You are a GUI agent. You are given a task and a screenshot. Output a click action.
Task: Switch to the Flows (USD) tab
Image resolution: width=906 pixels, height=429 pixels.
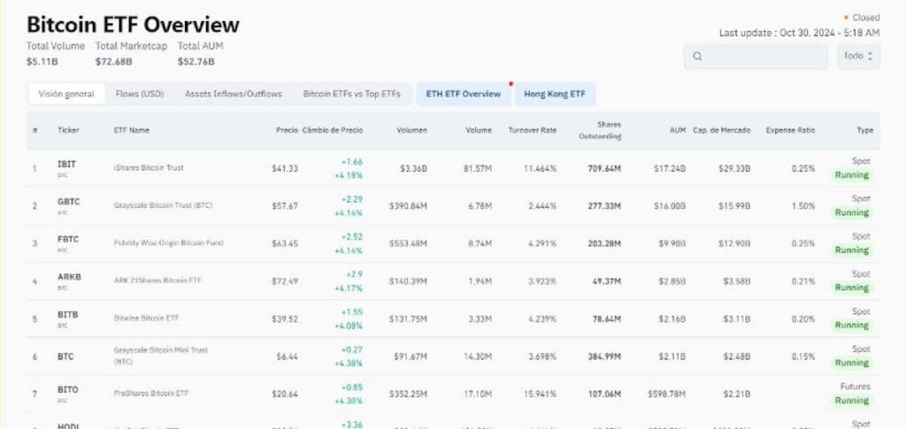(x=139, y=94)
